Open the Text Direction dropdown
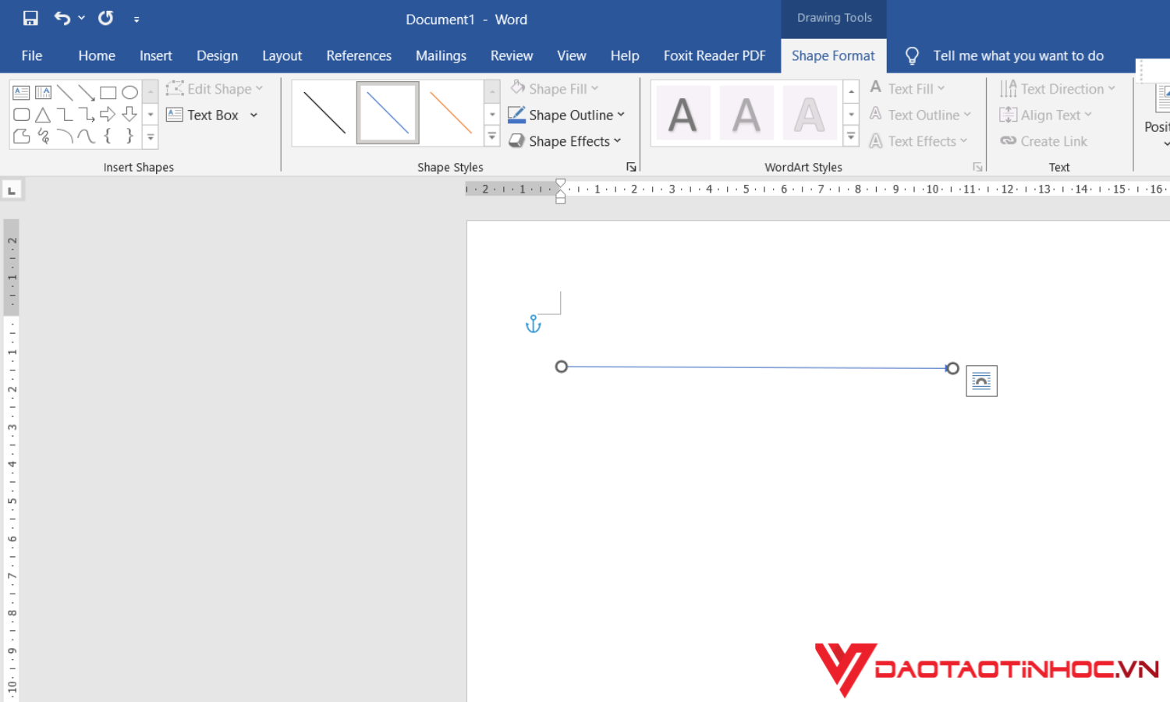Image resolution: width=1170 pixels, height=702 pixels. (1058, 89)
